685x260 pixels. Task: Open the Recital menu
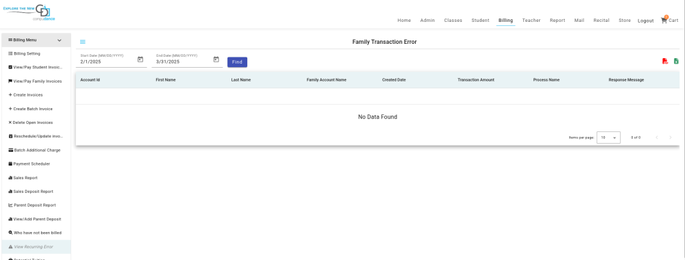point(601,21)
